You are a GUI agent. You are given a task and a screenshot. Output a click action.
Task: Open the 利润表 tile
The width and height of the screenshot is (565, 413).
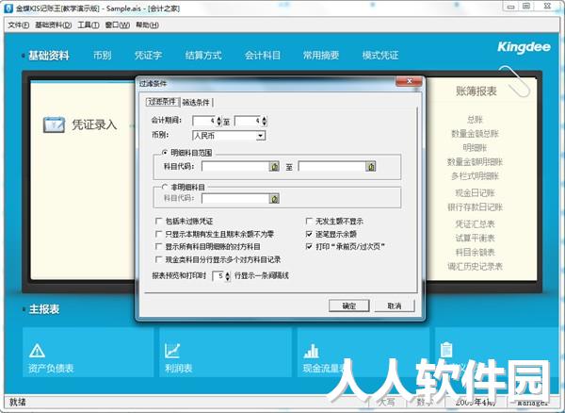click(x=225, y=353)
